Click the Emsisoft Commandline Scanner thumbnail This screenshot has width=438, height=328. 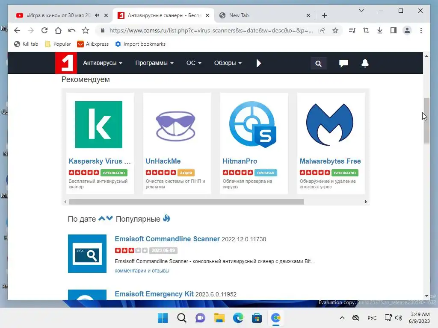point(87,254)
